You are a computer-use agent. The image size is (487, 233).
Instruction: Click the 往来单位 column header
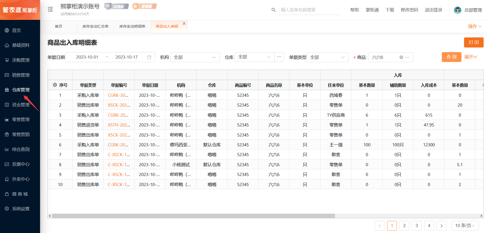(x=336, y=85)
